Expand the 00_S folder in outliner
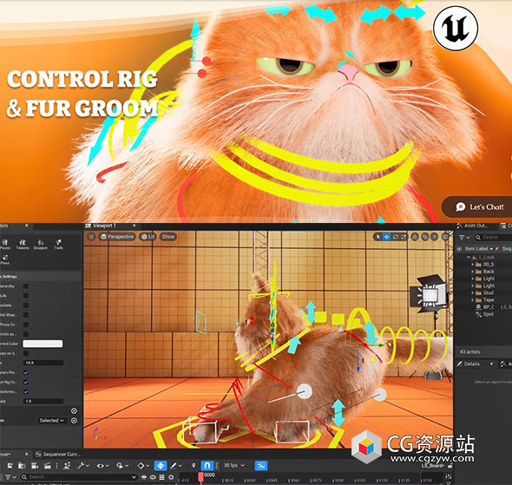 [x=472, y=265]
